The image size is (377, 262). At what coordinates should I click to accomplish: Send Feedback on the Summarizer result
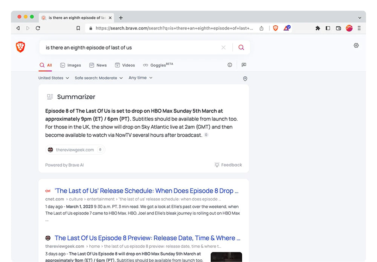[x=228, y=165]
